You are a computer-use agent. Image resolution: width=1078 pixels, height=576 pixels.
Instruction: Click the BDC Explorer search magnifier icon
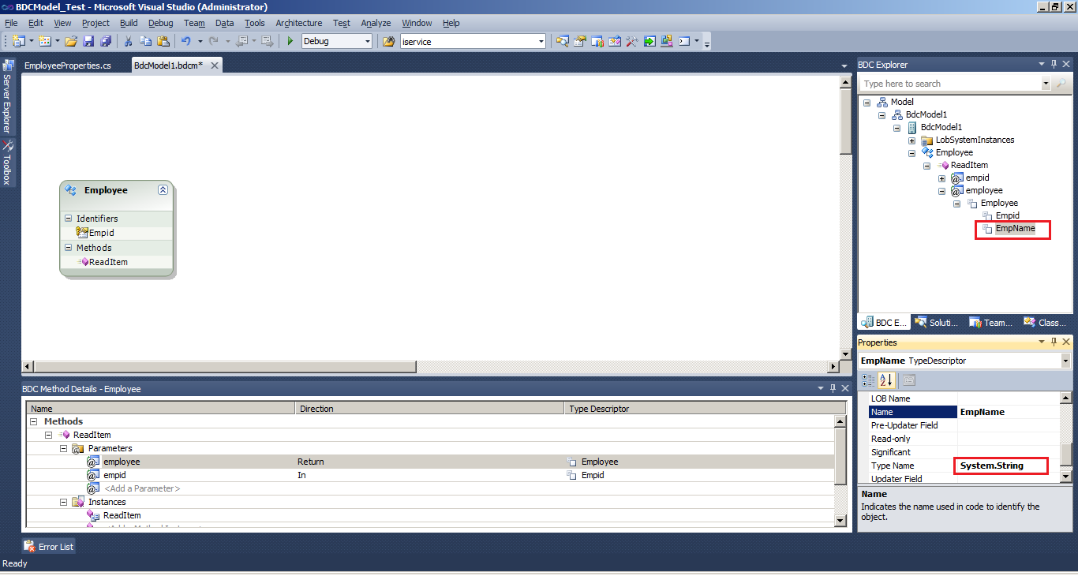tap(1061, 84)
